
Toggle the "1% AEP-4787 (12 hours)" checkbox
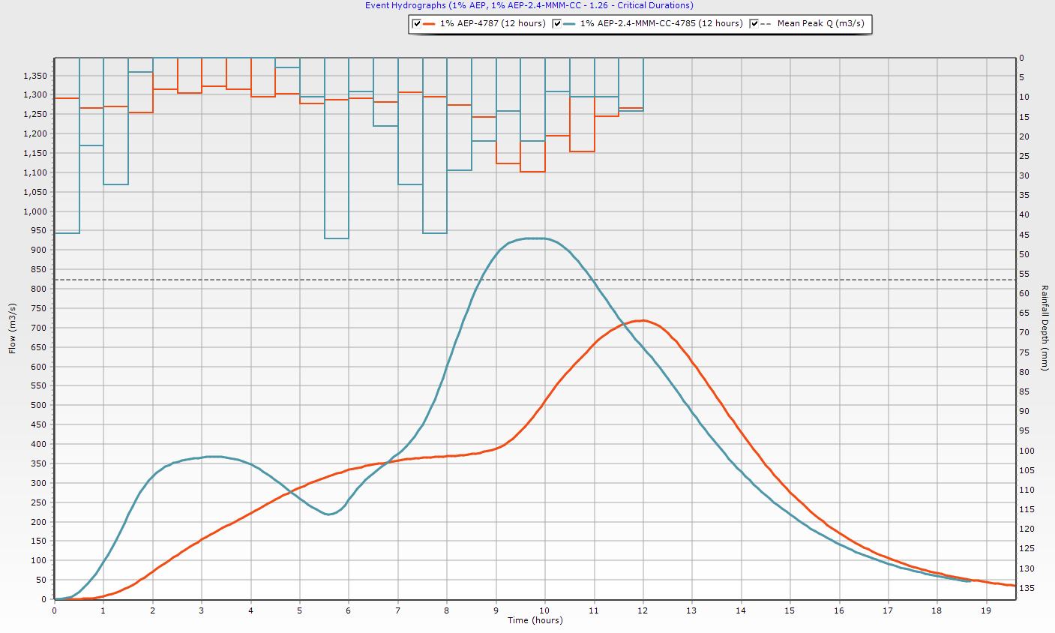415,24
